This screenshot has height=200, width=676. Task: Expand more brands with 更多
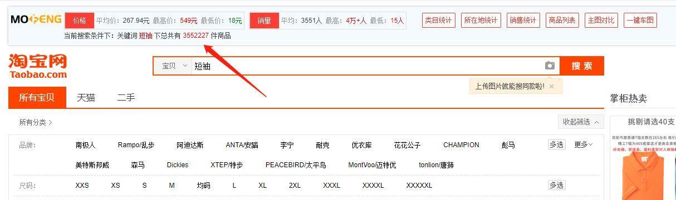click(583, 144)
